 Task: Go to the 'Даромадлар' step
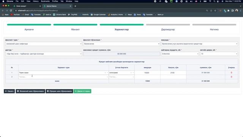[168, 30]
